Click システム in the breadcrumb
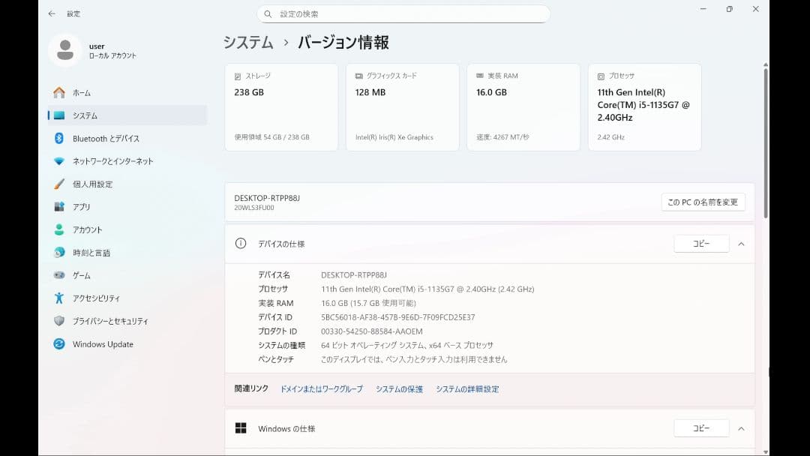This screenshot has height=456, width=810. [x=248, y=42]
